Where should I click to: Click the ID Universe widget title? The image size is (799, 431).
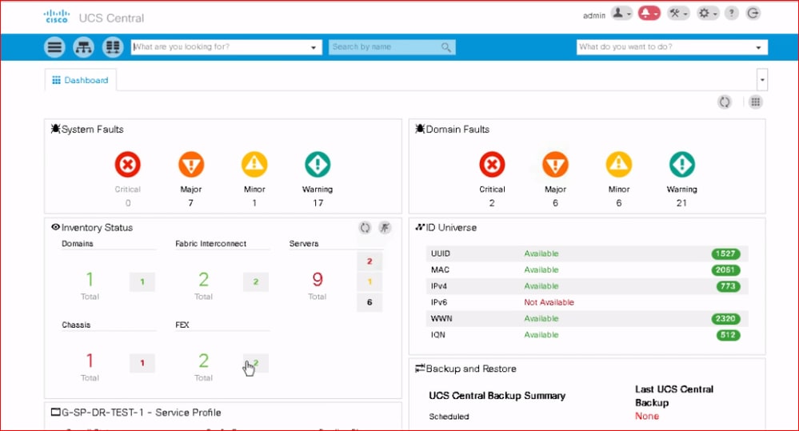451,228
